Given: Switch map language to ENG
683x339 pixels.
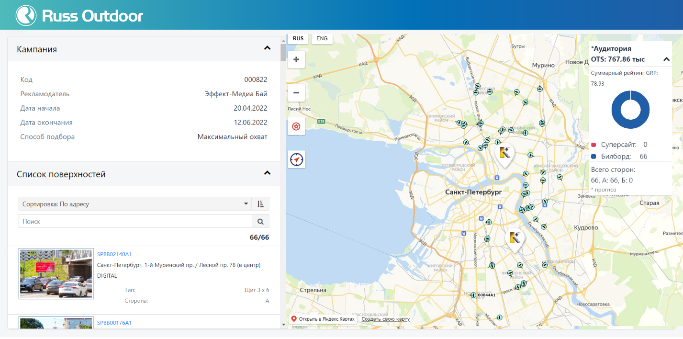Looking at the screenshot, I should (322, 38).
